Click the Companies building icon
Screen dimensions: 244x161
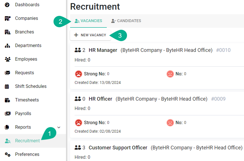[7, 18]
